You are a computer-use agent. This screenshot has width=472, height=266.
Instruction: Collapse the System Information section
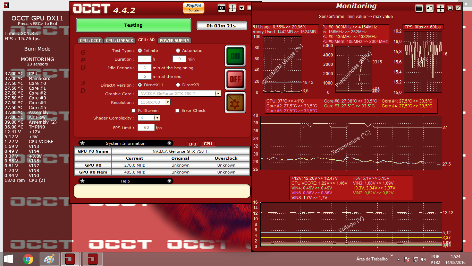[x=169, y=143]
